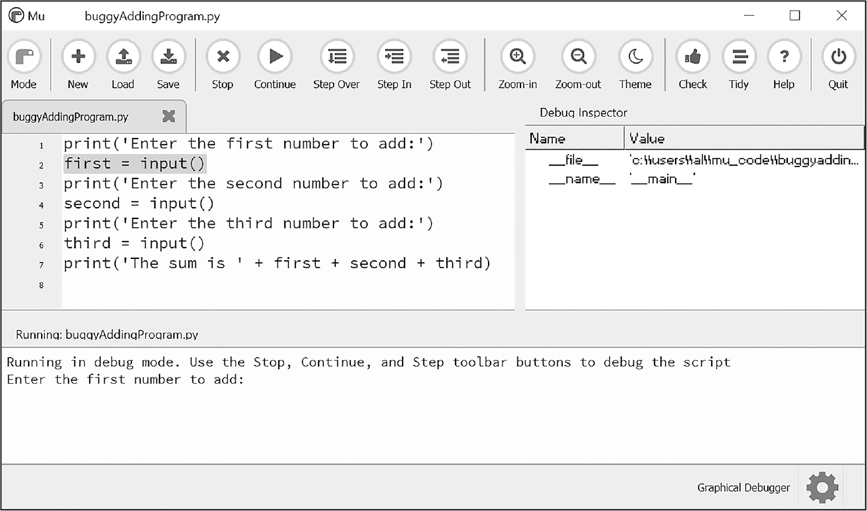This screenshot has height=511, width=867.
Task: Stop the debugging session
Action: tap(223, 65)
